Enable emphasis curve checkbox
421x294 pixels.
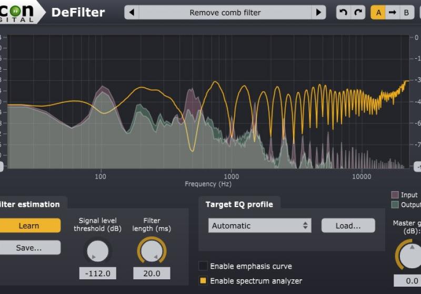[203, 266]
